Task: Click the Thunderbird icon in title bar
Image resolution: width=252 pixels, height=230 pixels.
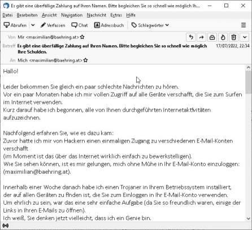Action: [x=6, y=6]
